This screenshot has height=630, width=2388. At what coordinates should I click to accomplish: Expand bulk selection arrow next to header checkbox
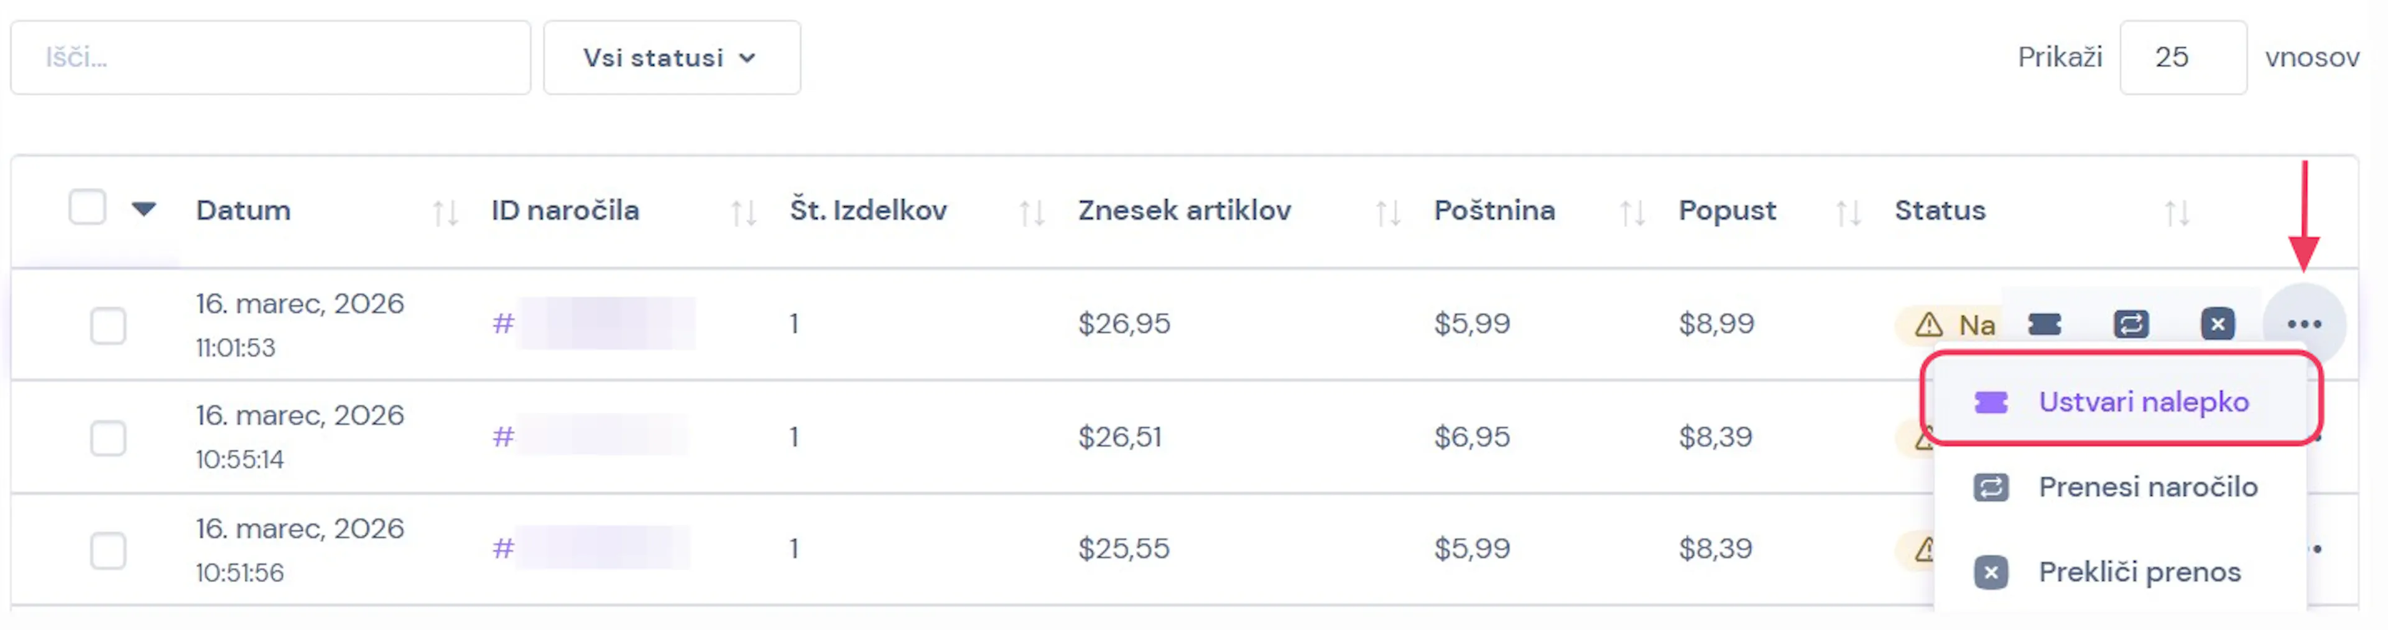tap(144, 210)
